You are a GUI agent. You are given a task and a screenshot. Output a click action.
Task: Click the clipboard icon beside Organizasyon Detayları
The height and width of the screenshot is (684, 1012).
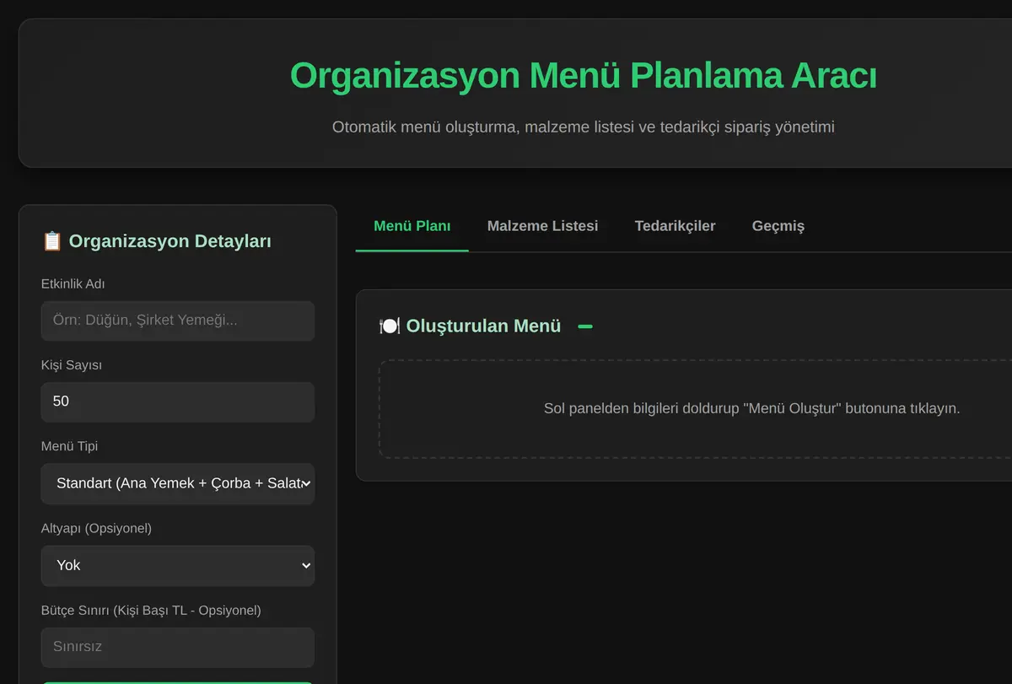tap(51, 241)
